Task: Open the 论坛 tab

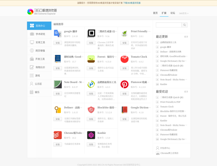Action: point(173,13)
